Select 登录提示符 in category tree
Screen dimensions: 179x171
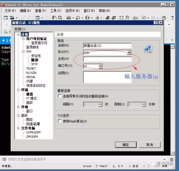39,43
